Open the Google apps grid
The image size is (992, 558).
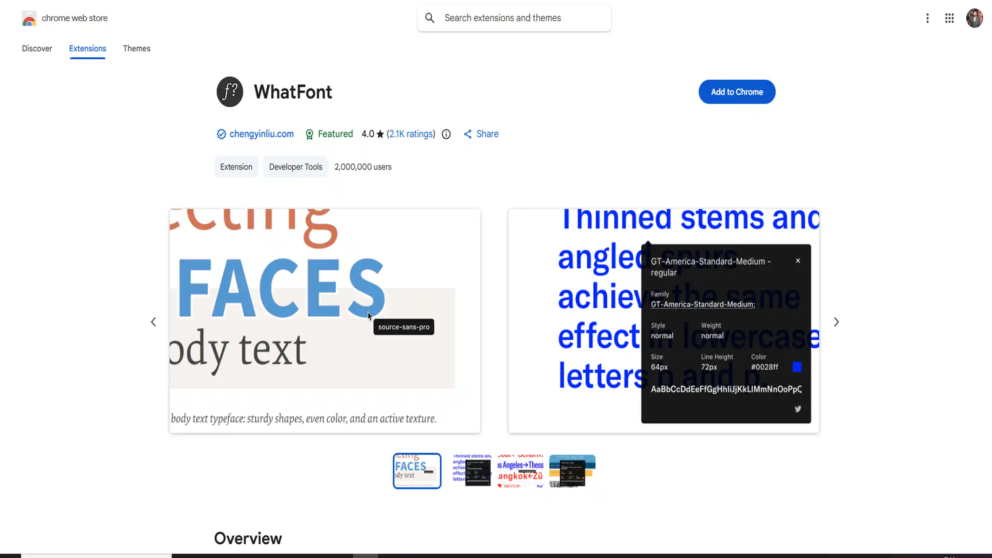(x=949, y=18)
